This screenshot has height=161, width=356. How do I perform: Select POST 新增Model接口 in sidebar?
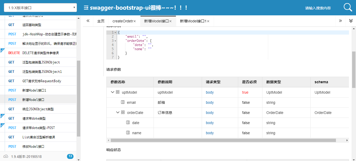38,100
